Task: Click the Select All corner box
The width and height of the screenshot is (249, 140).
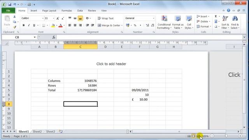Action: pos(6,44)
